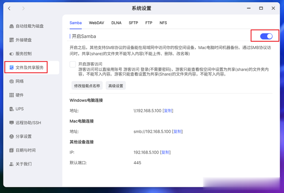This screenshot has width=284, height=193.
Task: Select the FTP tab
Action: pyautogui.click(x=149, y=23)
